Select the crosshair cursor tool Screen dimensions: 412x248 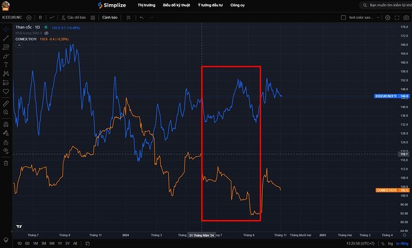pyautogui.click(x=6, y=29)
